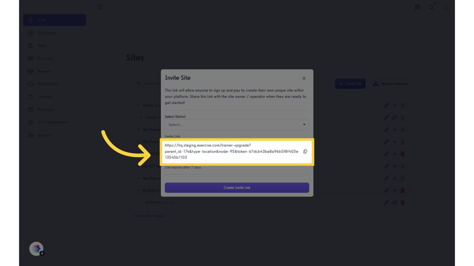Click the Automations robot icon
Screen dimensions: 474x266
click(31, 84)
